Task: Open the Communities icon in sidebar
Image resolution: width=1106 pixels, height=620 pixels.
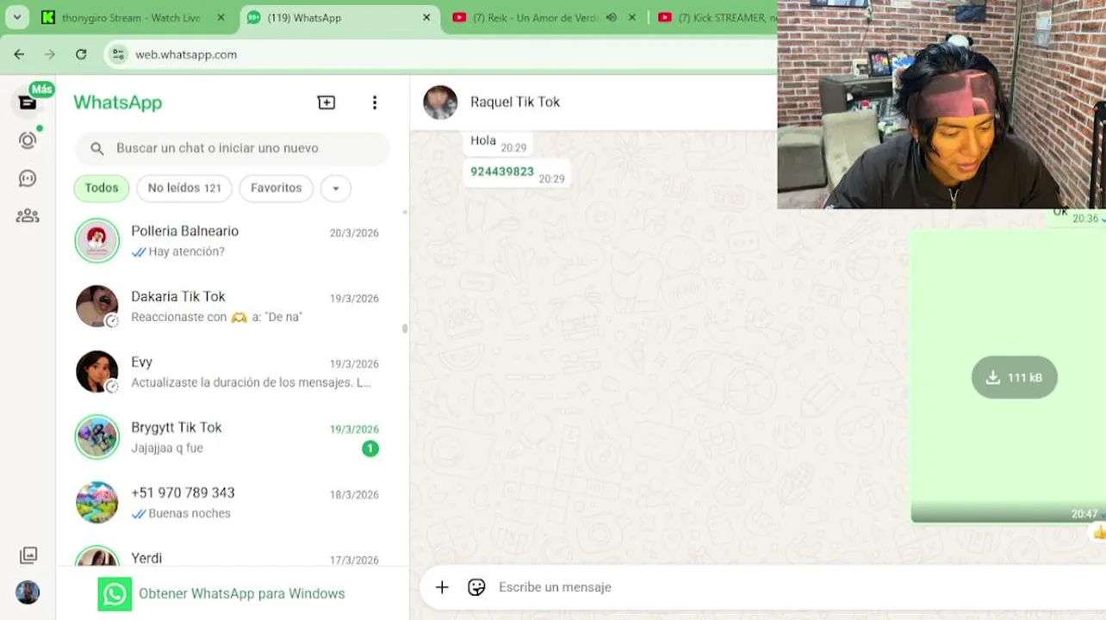Action: [28, 216]
